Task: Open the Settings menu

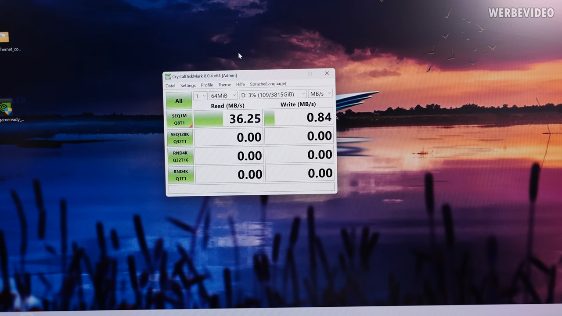Action: tap(188, 86)
